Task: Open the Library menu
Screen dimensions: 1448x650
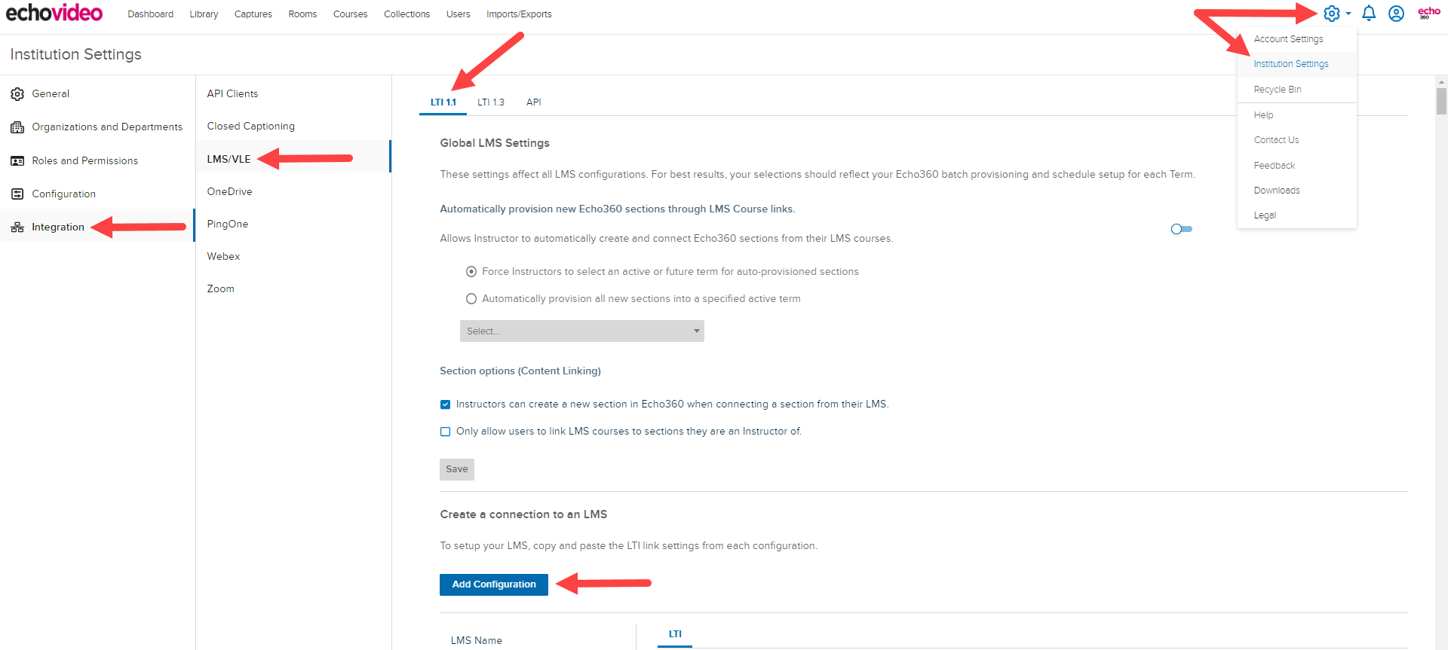Action: tap(204, 14)
